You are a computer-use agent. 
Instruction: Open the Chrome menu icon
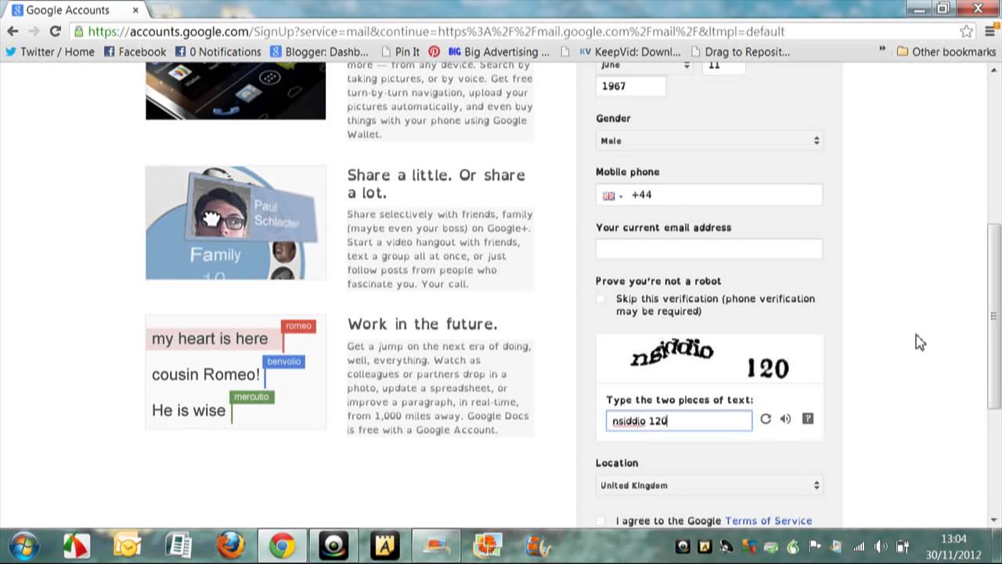click(x=989, y=31)
